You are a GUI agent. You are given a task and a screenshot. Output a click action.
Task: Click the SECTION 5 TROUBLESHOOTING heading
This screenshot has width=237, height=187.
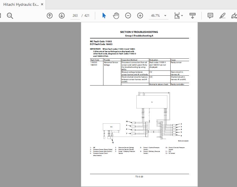139,32
